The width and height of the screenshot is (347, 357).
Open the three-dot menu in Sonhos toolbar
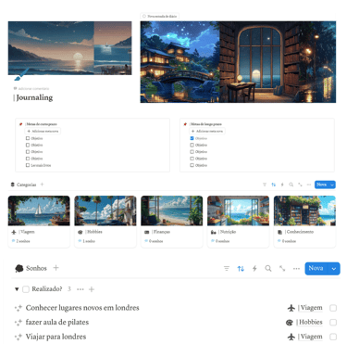(296, 268)
